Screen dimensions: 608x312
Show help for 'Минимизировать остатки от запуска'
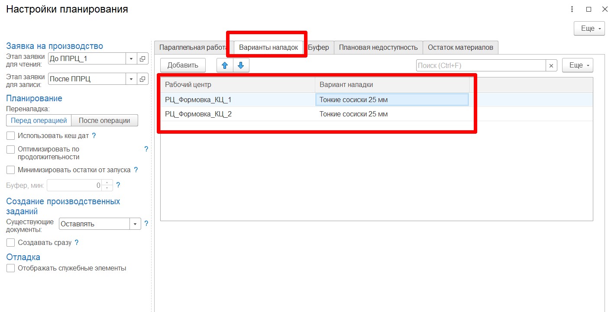tap(136, 170)
